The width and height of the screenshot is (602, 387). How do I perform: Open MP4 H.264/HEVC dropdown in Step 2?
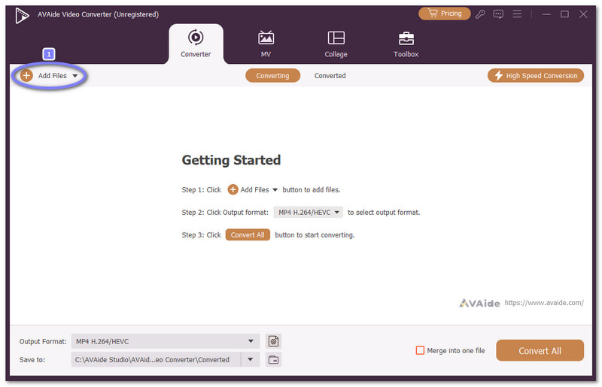pyautogui.click(x=308, y=213)
